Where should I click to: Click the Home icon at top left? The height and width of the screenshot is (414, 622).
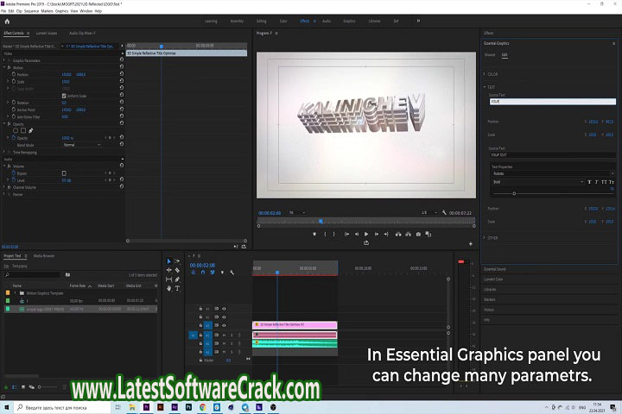(x=7, y=22)
